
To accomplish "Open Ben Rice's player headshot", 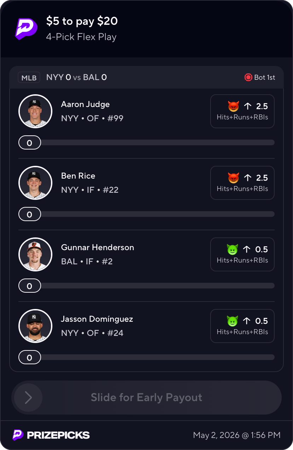I will click(x=35, y=183).
